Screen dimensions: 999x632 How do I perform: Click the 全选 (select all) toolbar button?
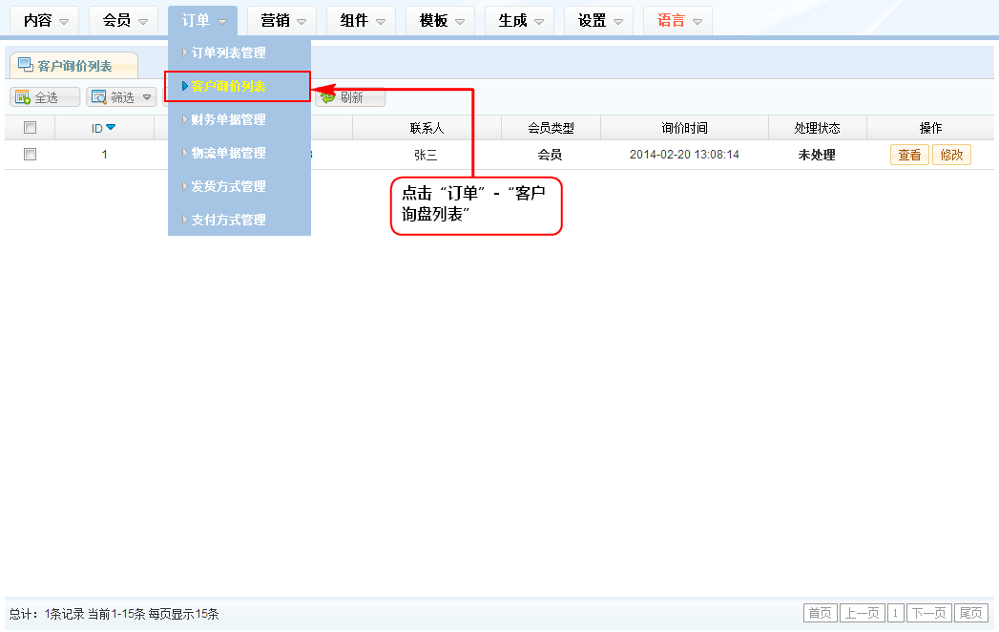(45, 97)
